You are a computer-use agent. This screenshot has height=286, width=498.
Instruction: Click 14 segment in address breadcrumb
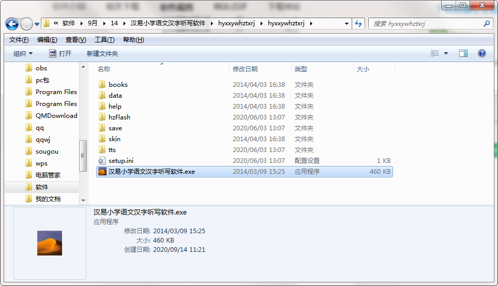pyautogui.click(x=114, y=23)
